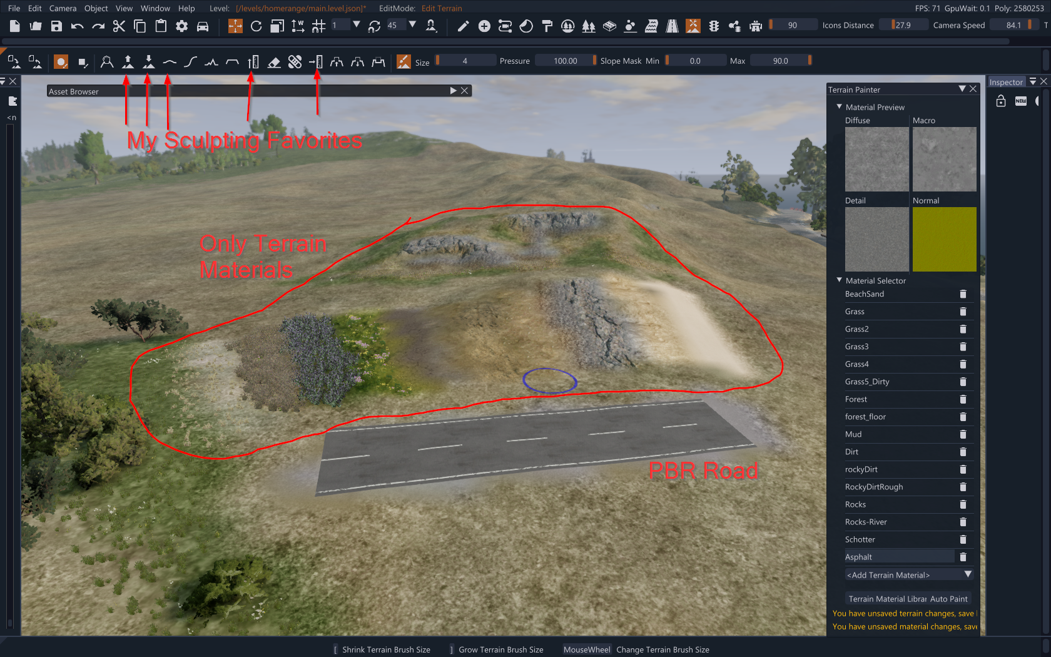Open the View menu
Viewport: 1051px width, 657px height.
(124, 8)
